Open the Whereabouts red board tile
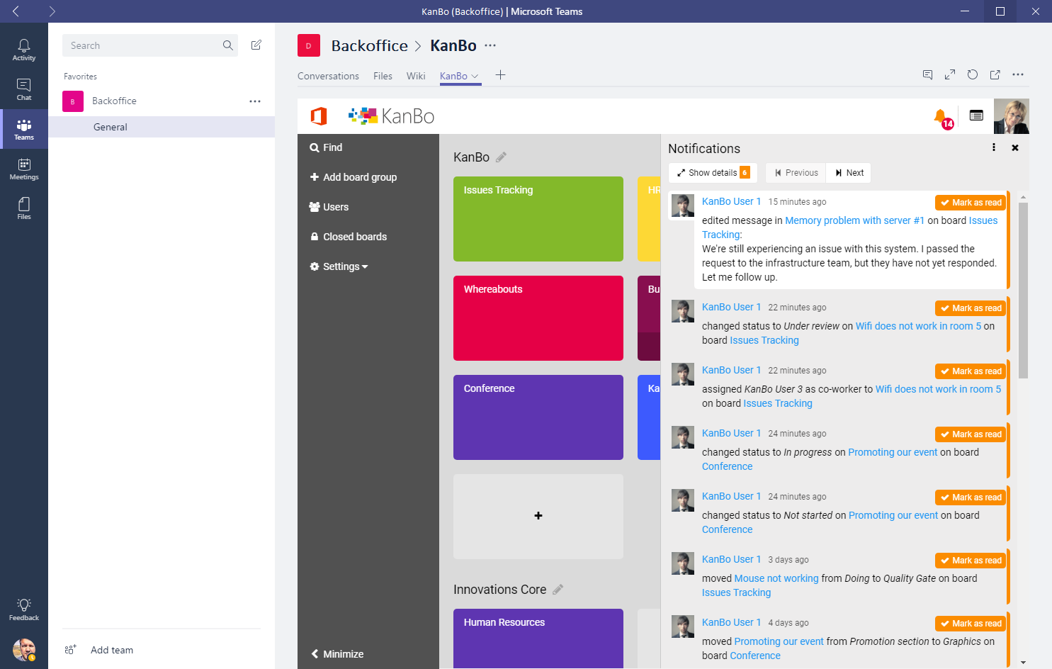Screen dimensions: 1052x669 538,318
